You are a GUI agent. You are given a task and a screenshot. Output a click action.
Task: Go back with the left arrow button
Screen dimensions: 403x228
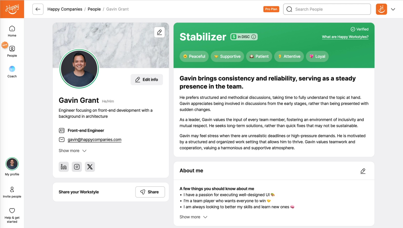(38, 9)
